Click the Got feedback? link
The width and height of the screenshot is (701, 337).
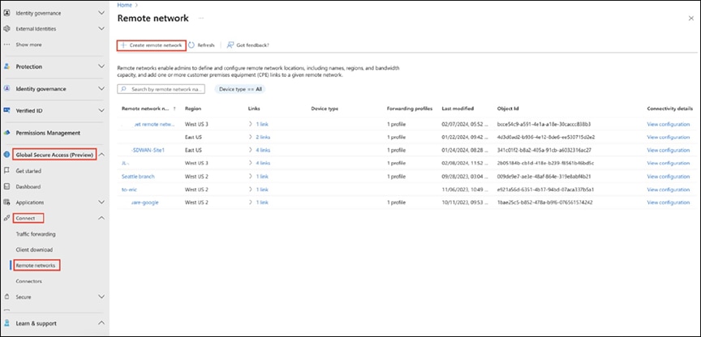pyautogui.click(x=252, y=45)
